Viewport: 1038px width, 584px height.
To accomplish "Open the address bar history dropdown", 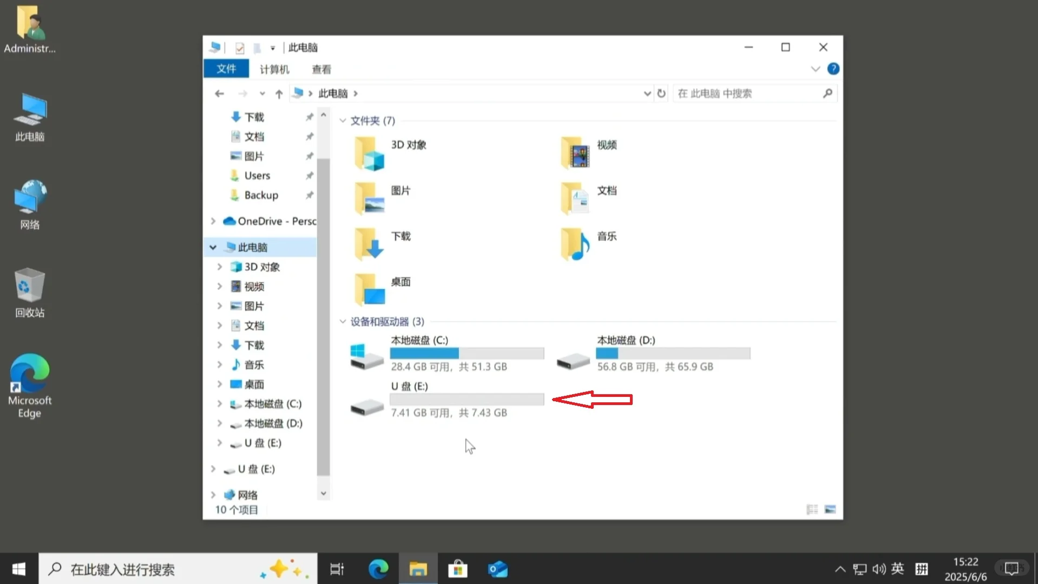I will [647, 93].
